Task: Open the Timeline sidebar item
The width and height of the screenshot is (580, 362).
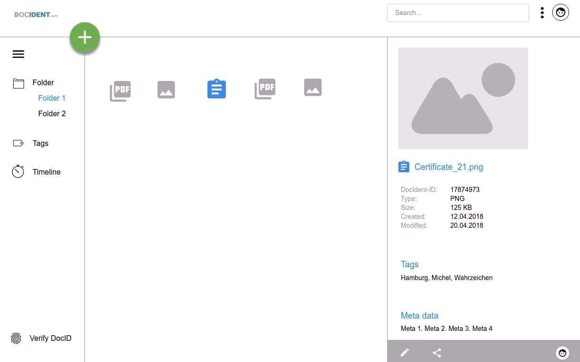Action: 46,172
